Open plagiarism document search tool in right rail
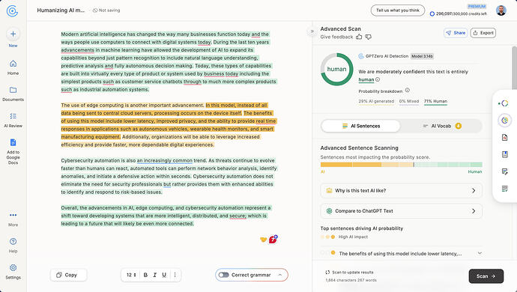 (x=504, y=138)
